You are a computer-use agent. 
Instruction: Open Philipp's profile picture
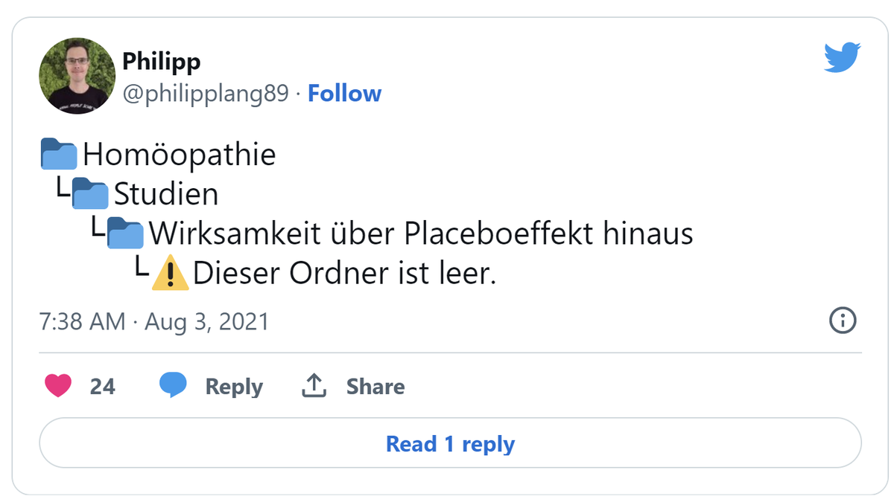pyautogui.click(x=77, y=76)
